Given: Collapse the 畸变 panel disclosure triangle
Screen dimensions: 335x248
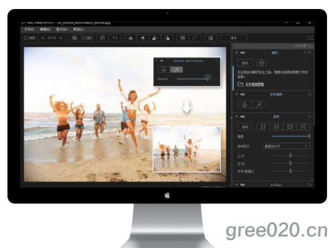Looking at the screenshot, I should click(236, 53).
